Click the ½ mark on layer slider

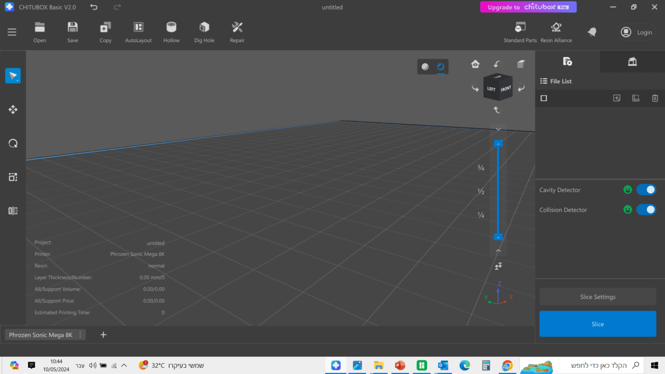pyautogui.click(x=481, y=191)
